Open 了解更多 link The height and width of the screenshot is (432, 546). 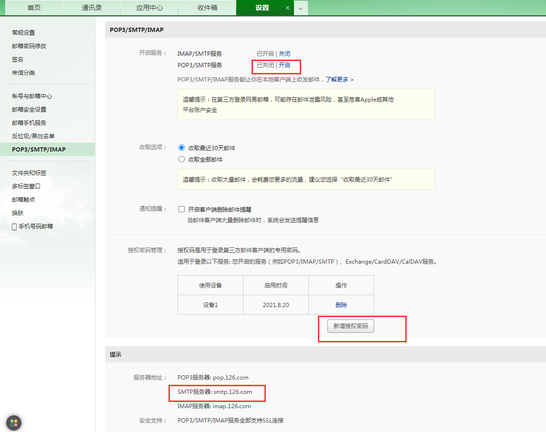[339, 79]
